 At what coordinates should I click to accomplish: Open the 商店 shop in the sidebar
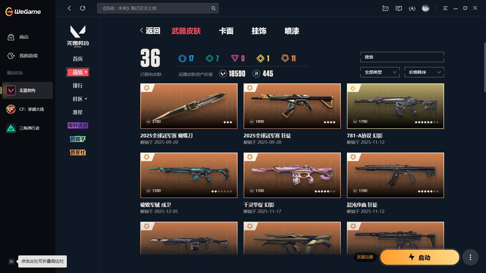pyautogui.click(x=18, y=37)
